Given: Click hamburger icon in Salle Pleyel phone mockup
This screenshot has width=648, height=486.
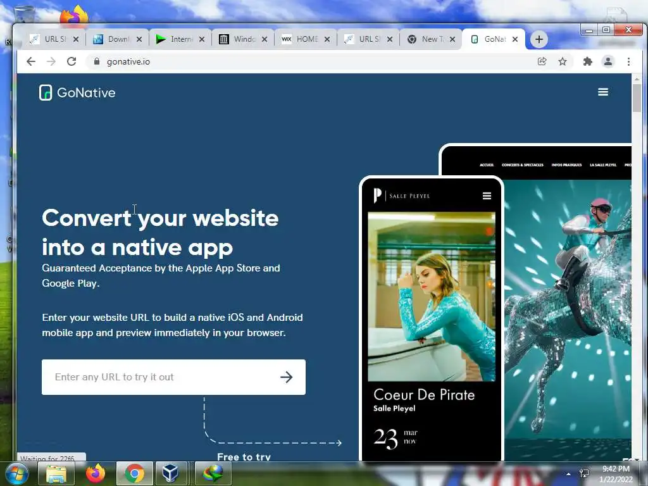Looking at the screenshot, I should 487,196.
